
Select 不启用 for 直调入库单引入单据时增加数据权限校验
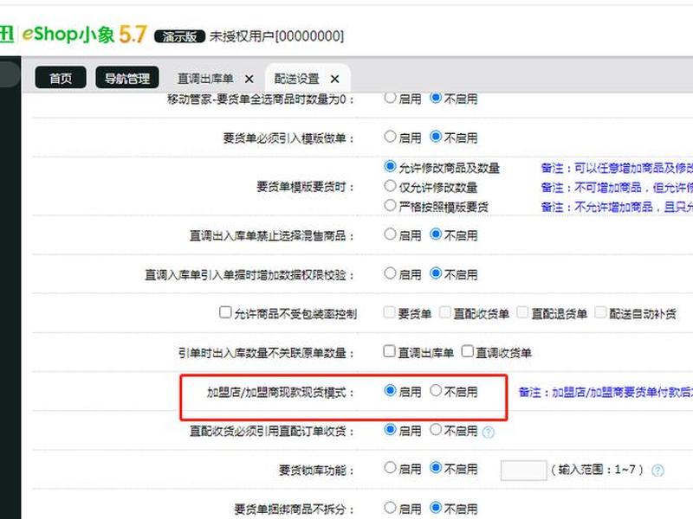pos(436,273)
